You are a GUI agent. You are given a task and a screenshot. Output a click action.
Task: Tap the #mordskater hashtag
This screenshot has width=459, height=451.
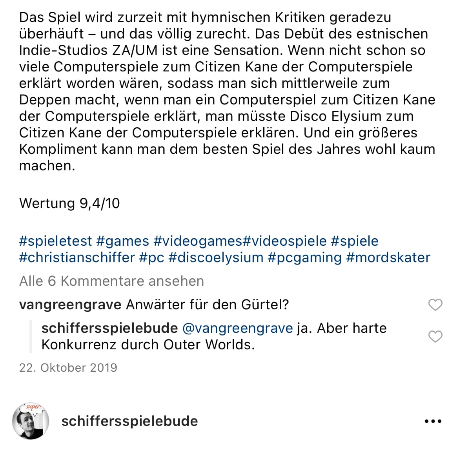tap(388, 257)
